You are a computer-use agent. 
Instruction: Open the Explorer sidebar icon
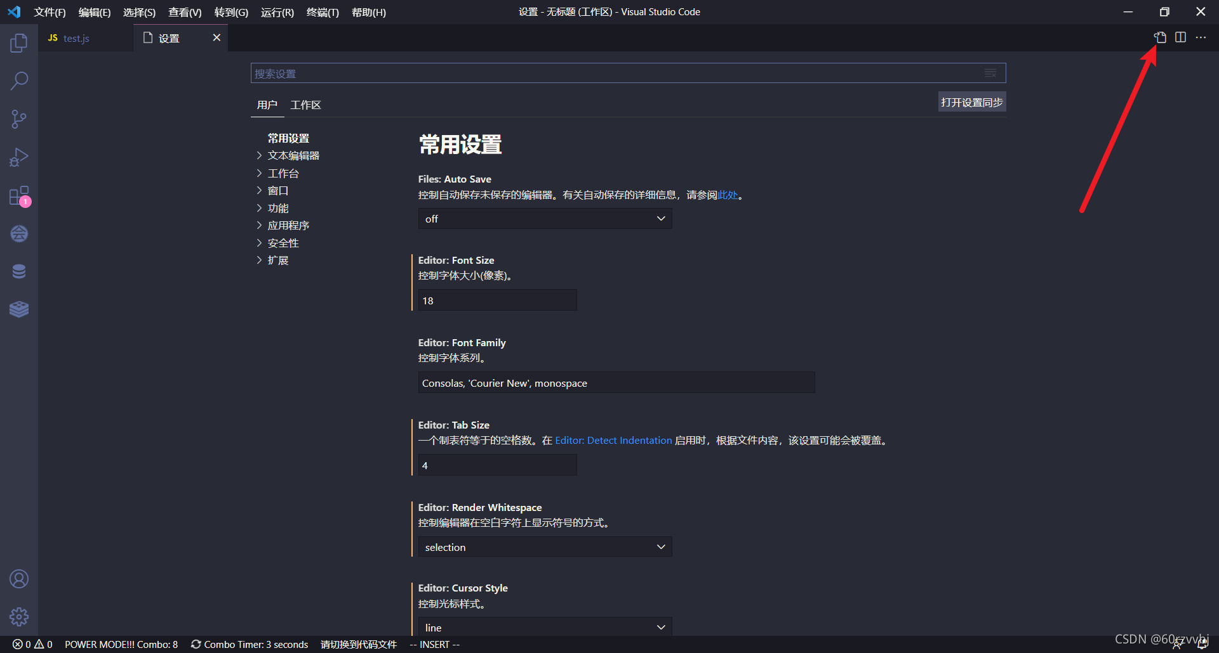(19, 42)
